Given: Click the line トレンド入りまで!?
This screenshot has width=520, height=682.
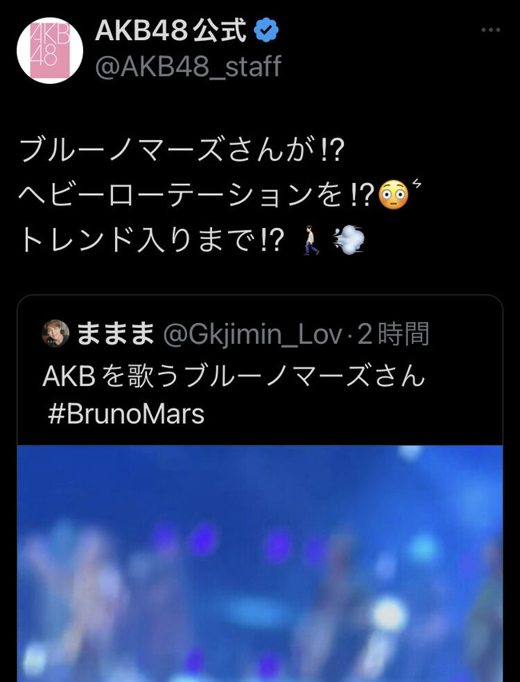Looking at the screenshot, I should (152, 240).
